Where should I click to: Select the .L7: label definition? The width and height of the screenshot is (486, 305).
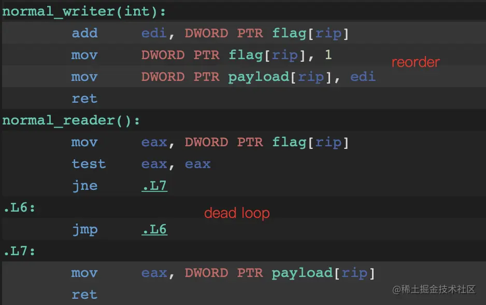(x=19, y=251)
